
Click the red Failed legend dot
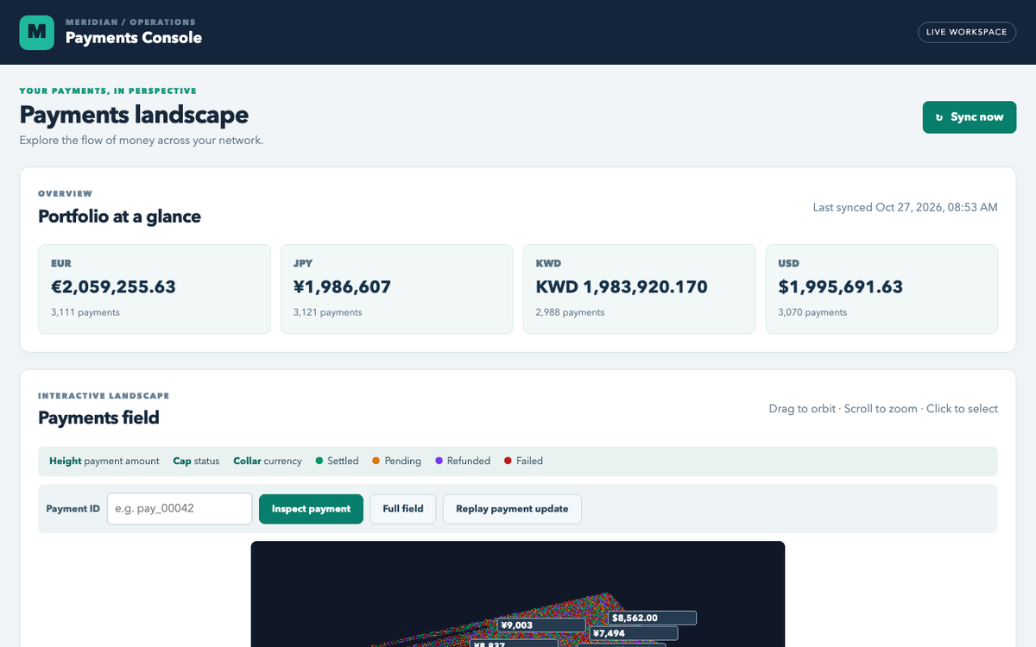pyautogui.click(x=508, y=461)
